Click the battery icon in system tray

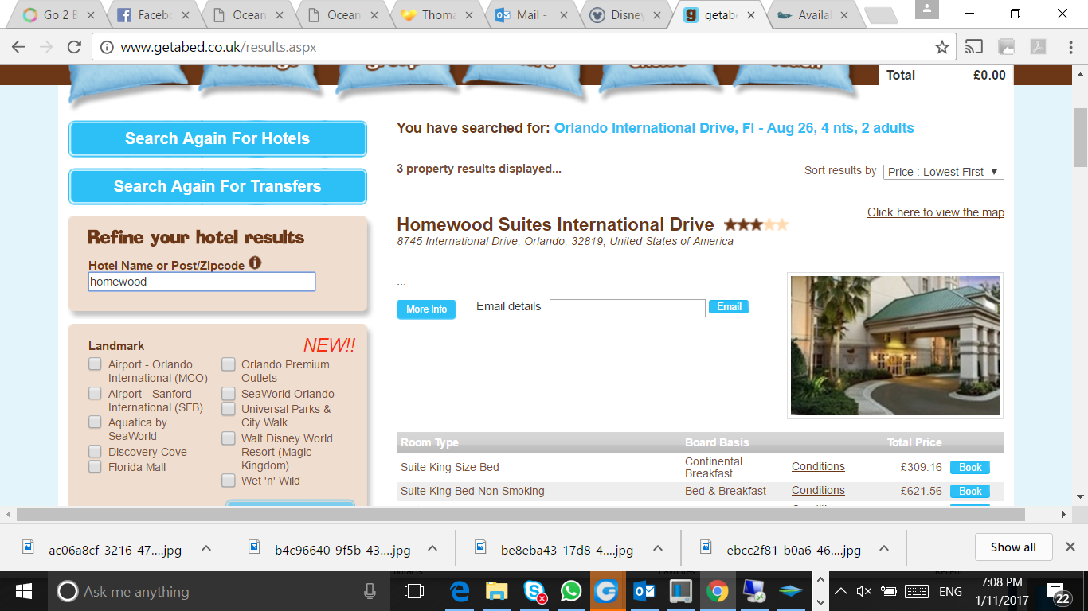click(x=889, y=591)
